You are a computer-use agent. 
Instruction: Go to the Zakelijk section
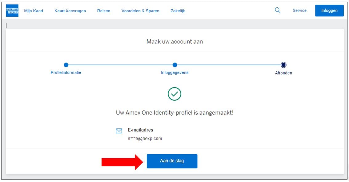coord(178,11)
